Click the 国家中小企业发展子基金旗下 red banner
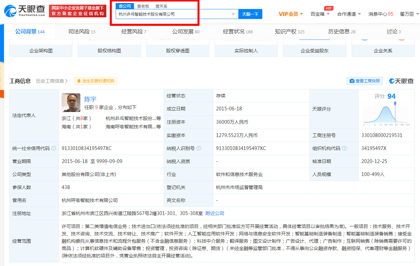Screen dimensions: 420x266 pyautogui.click(x=78, y=11)
